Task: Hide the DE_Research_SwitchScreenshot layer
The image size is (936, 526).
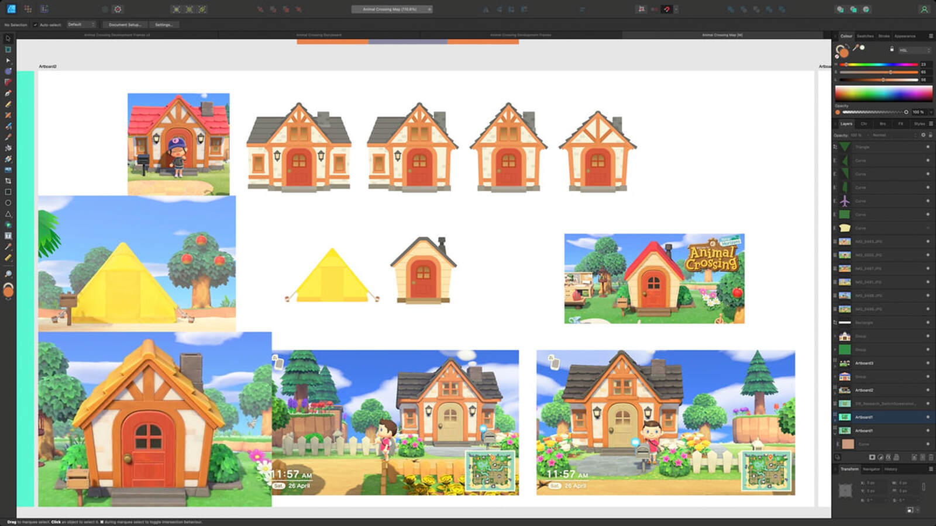Action: (x=928, y=403)
